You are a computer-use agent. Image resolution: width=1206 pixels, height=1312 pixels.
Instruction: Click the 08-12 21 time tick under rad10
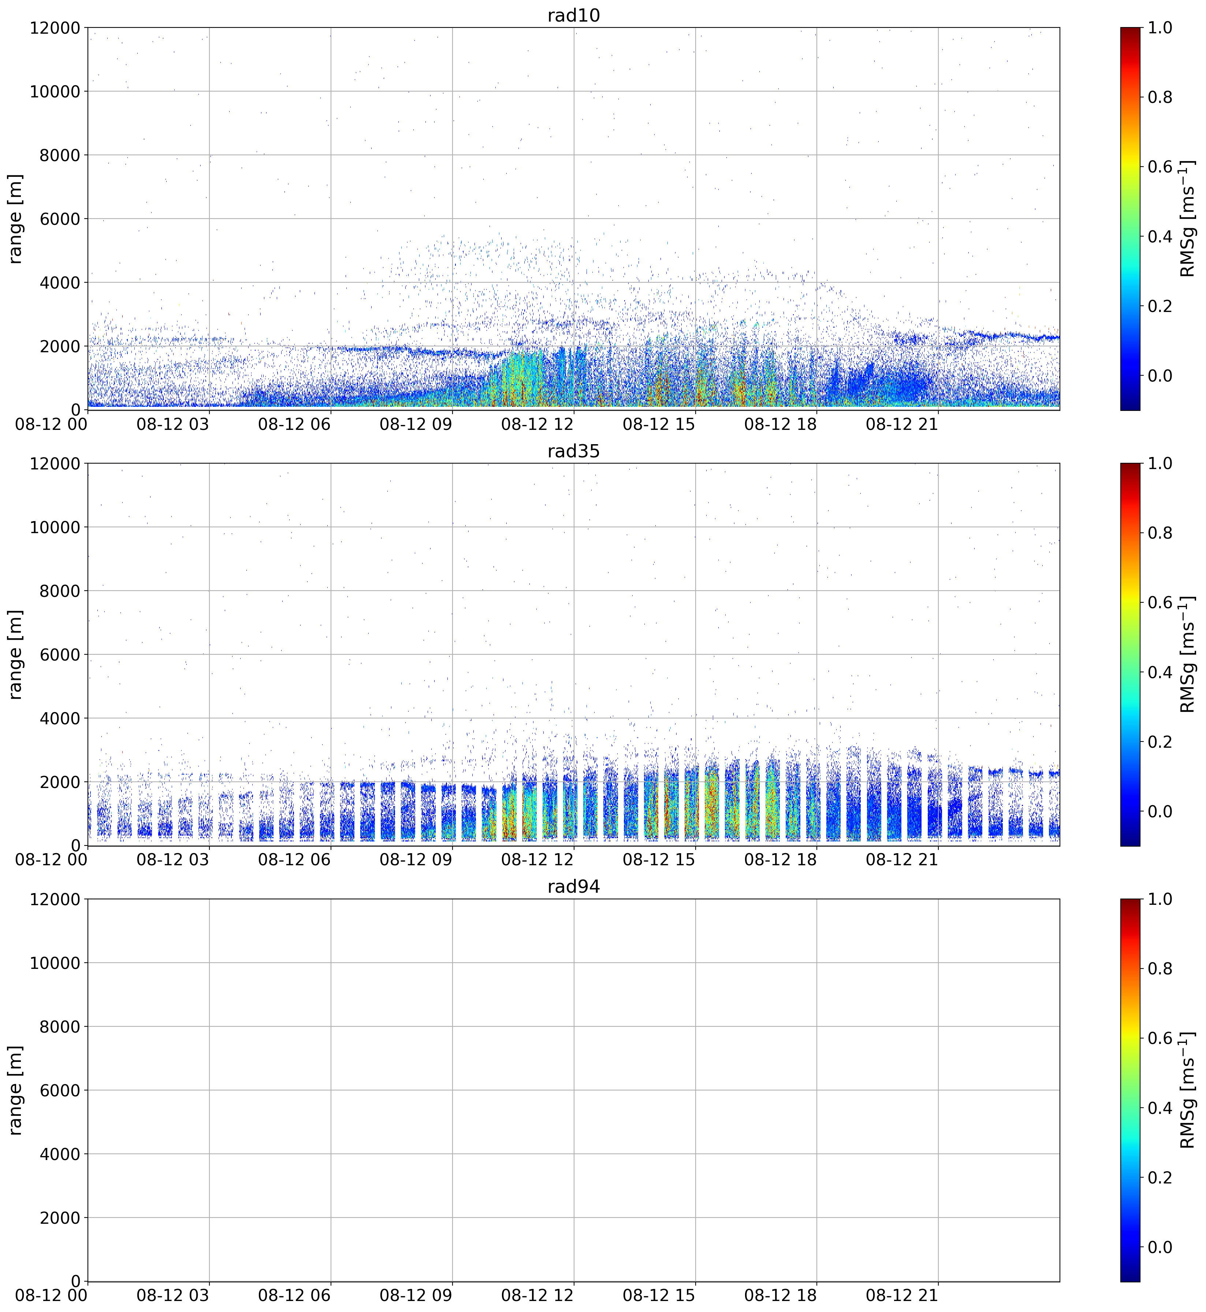coord(902,424)
